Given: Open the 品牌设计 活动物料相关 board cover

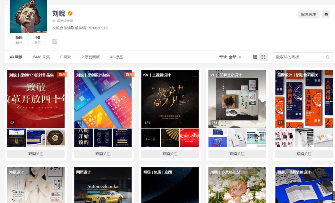Looking at the screenshot, I should click(x=304, y=99).
